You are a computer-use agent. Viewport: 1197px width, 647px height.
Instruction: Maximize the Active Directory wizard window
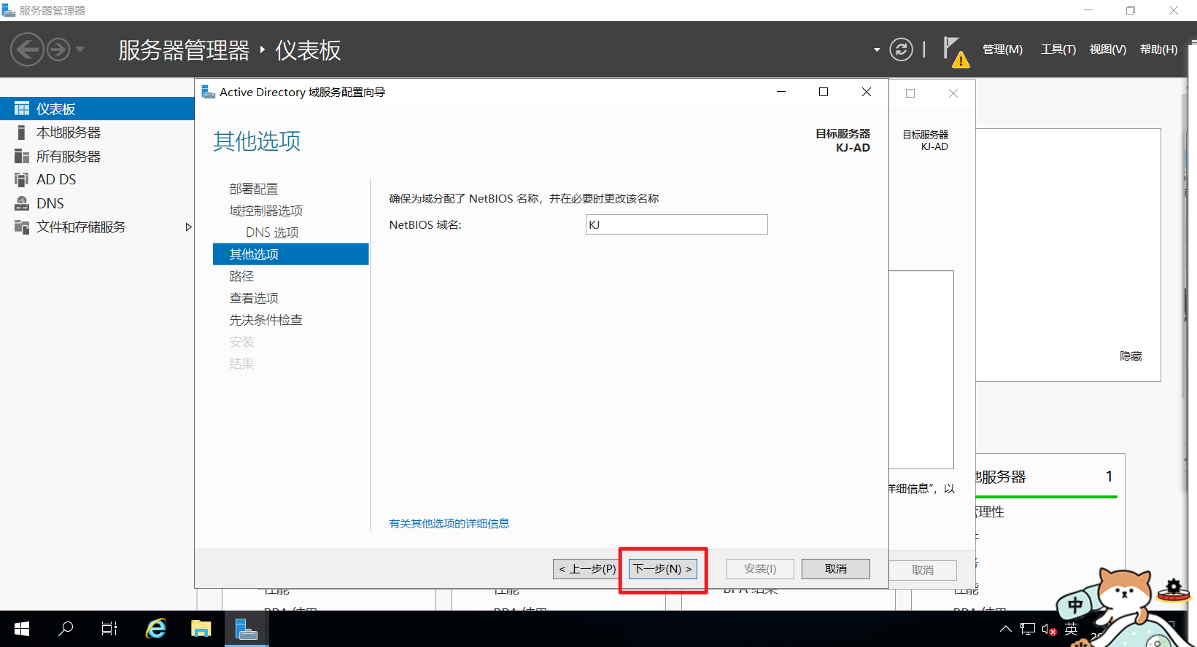point(824,92)
